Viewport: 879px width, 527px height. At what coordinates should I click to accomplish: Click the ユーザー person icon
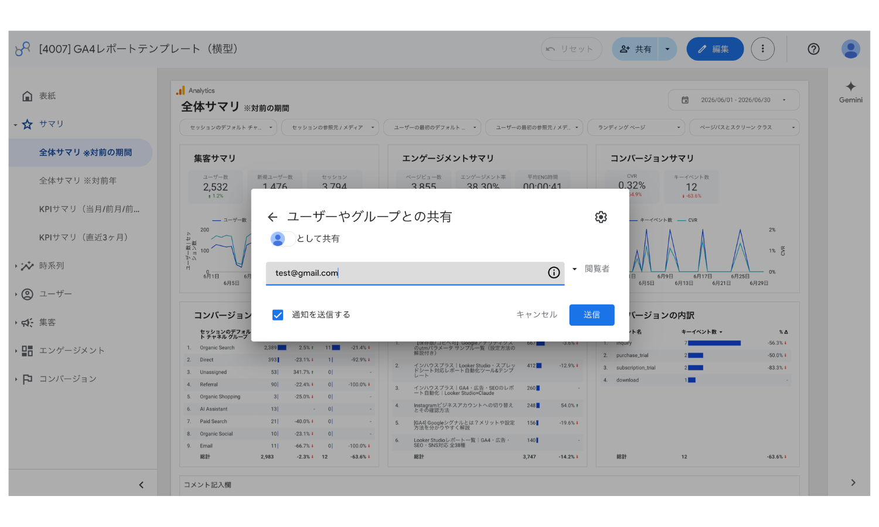[27, 294]
